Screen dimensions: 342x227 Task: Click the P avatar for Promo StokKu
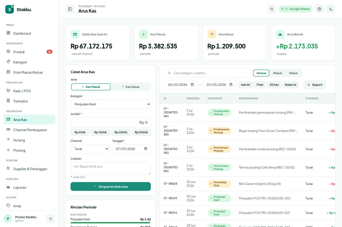pyautogui.click(x=8, y=219)
